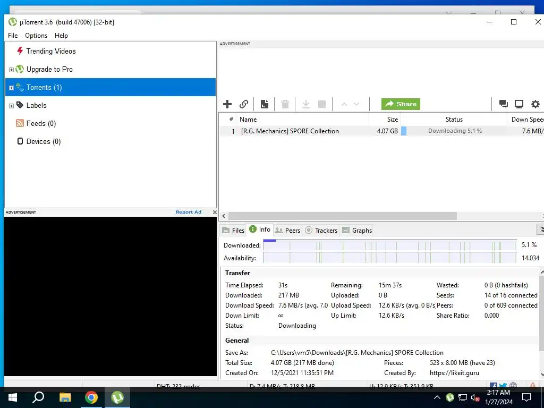Open taskbar Search magnifier
Screen dimensions: 544x408
coord(38,397)
